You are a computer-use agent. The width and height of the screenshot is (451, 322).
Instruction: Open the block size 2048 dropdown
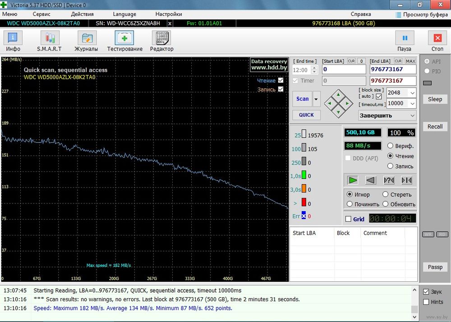tap(413, 93)
